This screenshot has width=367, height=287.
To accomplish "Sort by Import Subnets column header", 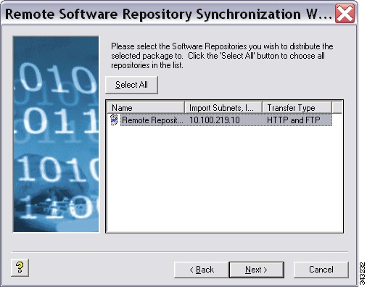I will [x=223, y=108].
